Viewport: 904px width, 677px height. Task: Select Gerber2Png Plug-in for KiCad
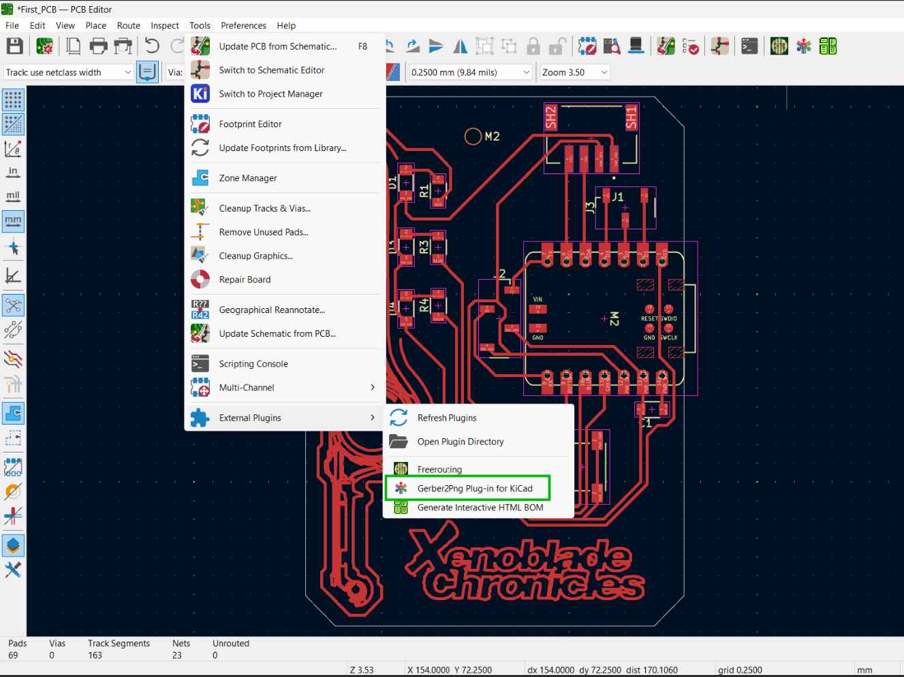click(474, 489)
